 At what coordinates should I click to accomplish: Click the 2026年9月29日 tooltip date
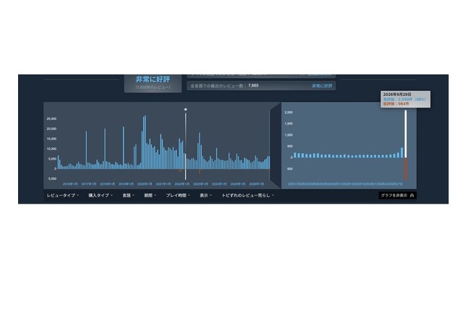(x=397, y=95)
